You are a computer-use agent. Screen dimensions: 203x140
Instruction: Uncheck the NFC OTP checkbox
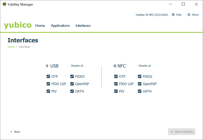pos(116,76)
